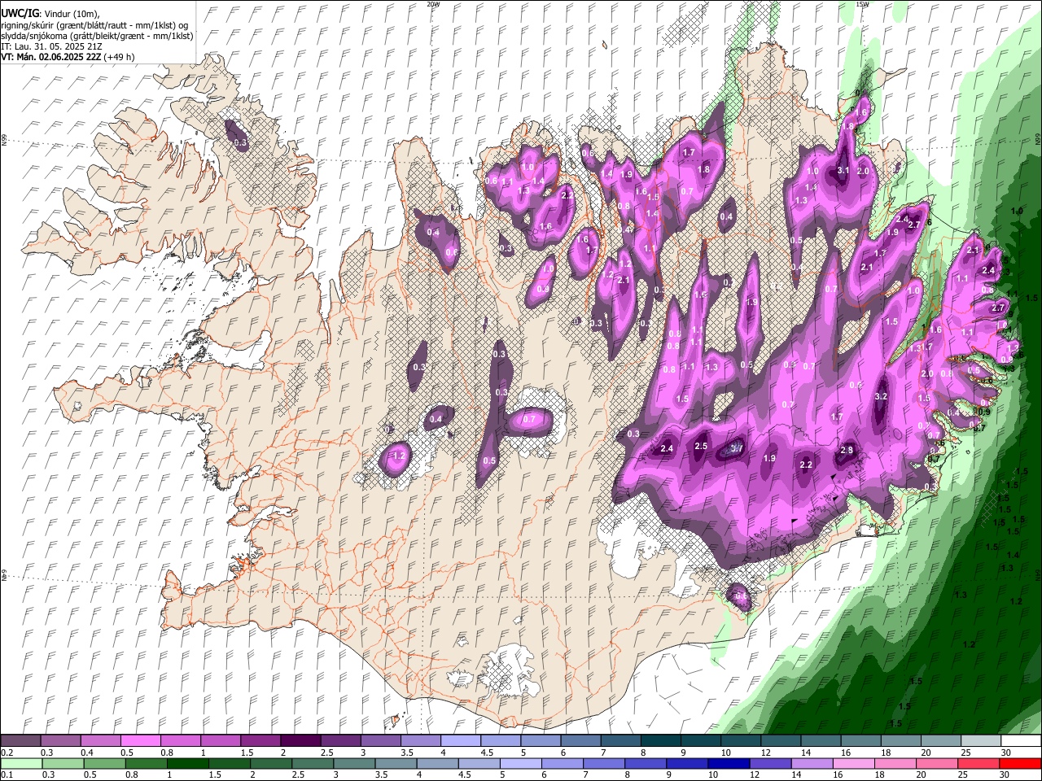Click the 'UWC/IG' bold title text

19,13
